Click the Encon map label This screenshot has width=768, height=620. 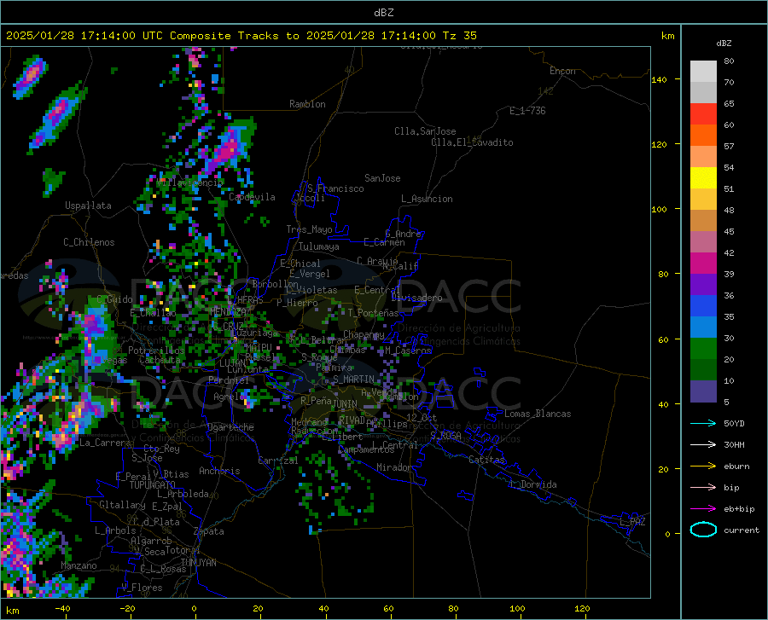click(x=562, y=71)
